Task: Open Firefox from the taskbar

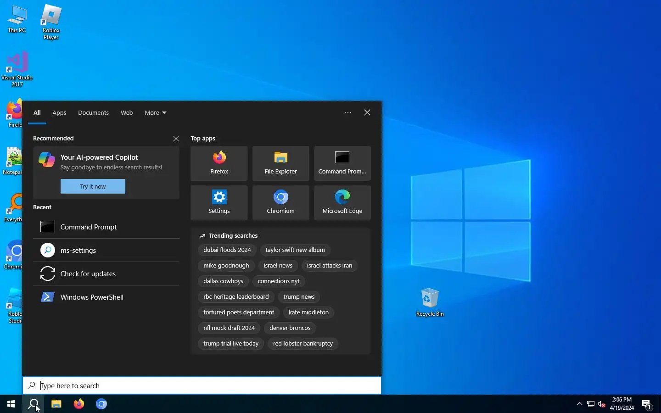Action: 79,404
